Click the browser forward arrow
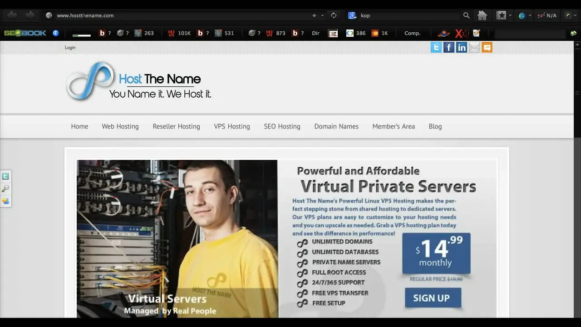 click(x=30, y=15)
